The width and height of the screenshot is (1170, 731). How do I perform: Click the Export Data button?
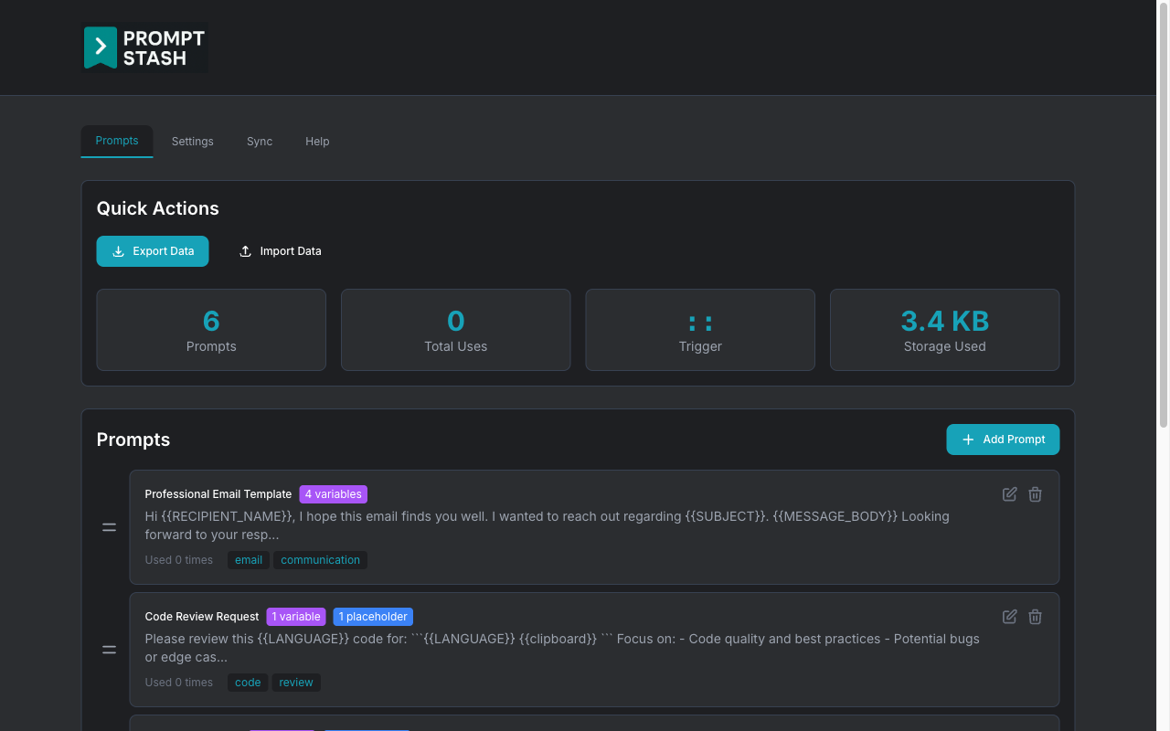coord(153,251)
